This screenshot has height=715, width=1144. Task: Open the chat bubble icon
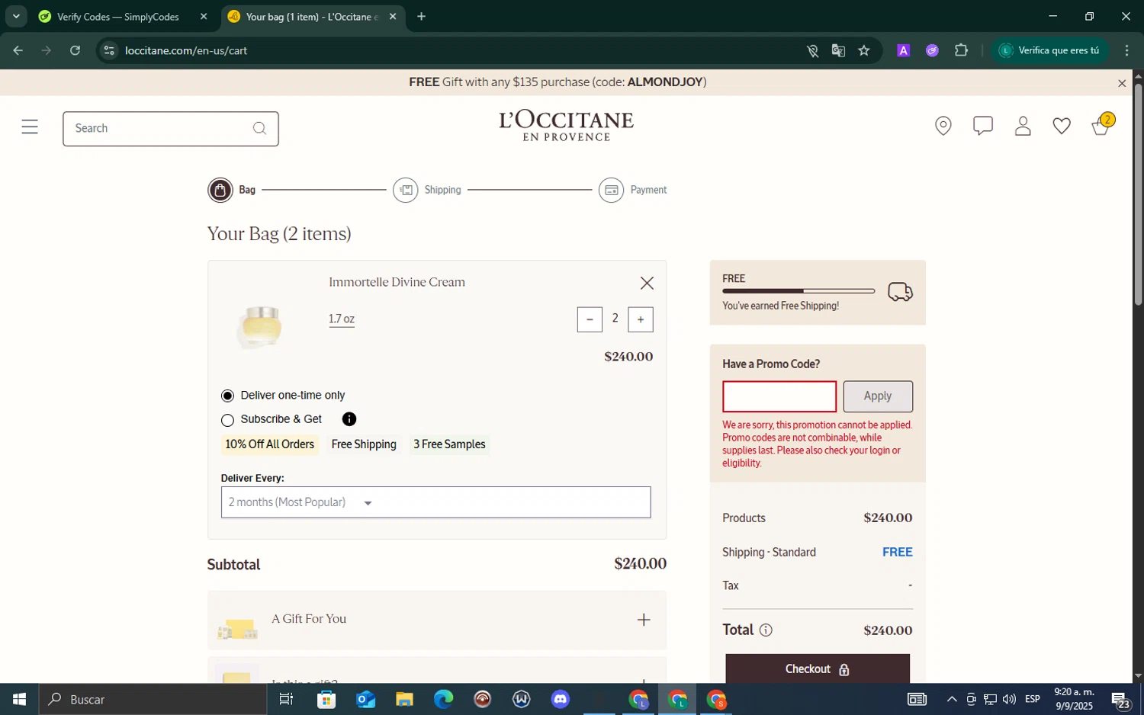[x=983, y=126]
